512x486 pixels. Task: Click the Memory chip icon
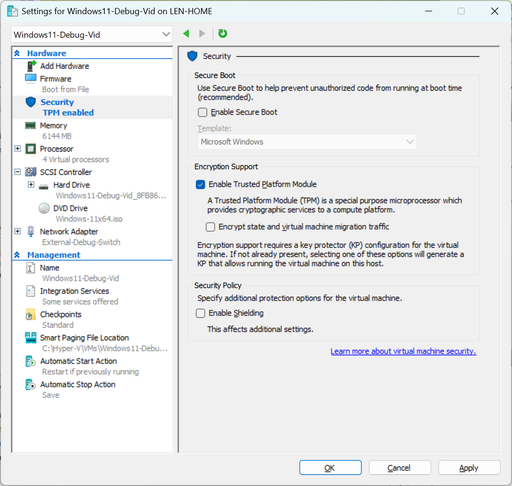(x=31, y=125)
